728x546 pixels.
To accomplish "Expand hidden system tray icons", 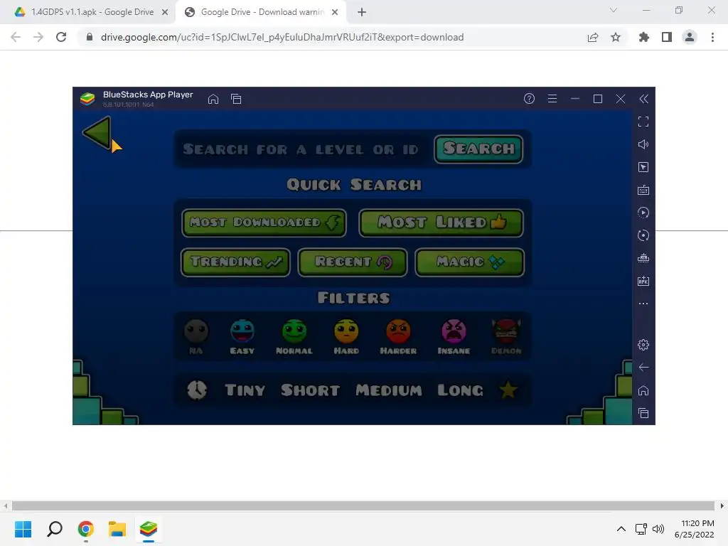I will click(621, 529).
